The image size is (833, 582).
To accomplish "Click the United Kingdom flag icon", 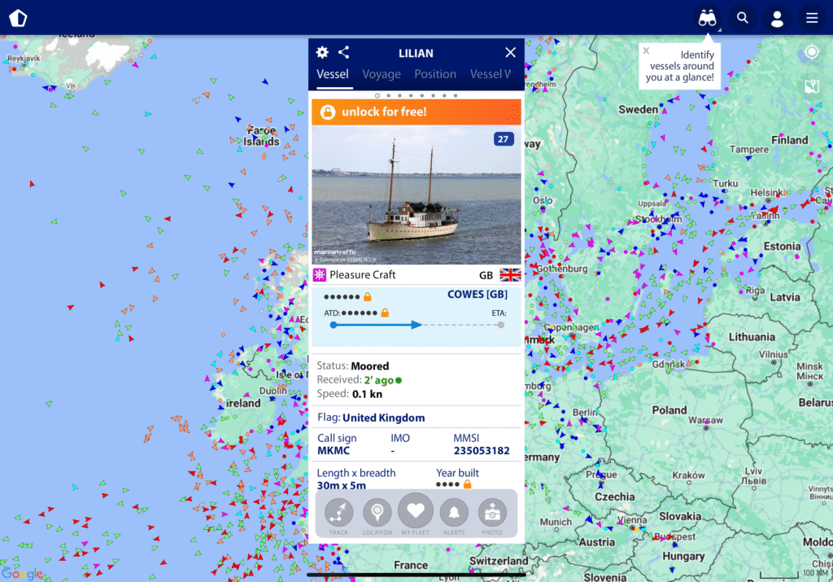I will click(510, 275).
